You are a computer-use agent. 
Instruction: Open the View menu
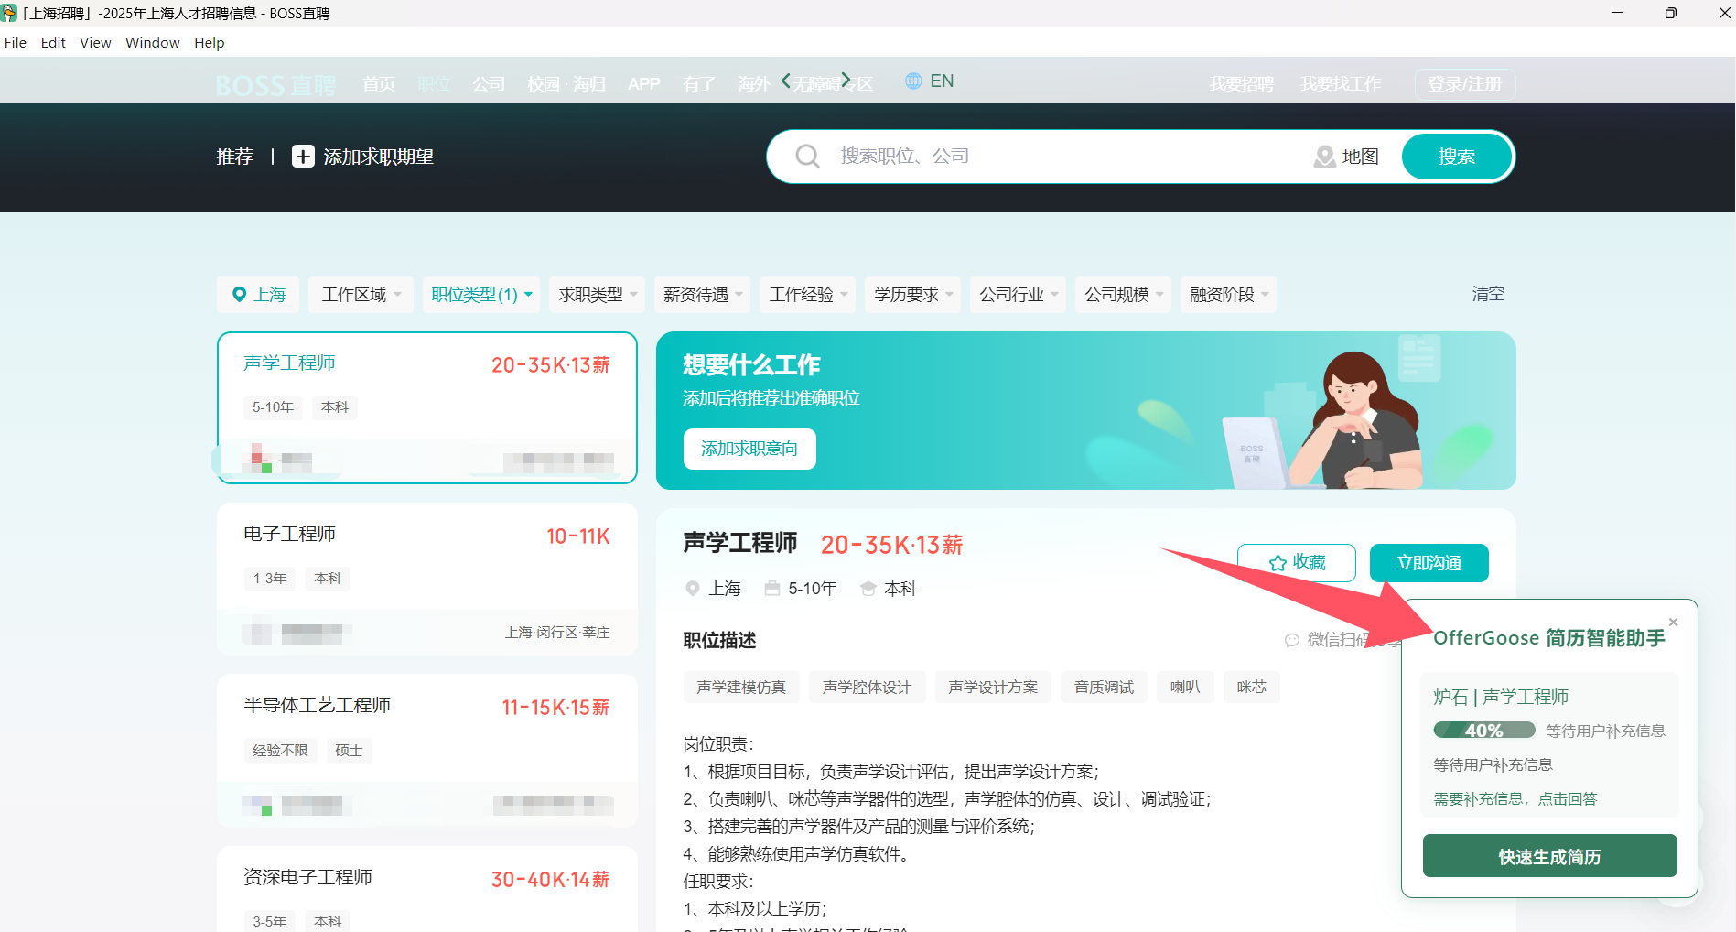click(95, 42)
